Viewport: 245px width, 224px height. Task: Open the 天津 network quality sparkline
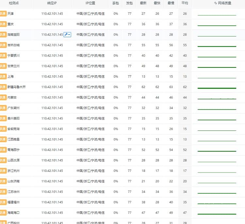pyautogui.click(x=217, y=15)
